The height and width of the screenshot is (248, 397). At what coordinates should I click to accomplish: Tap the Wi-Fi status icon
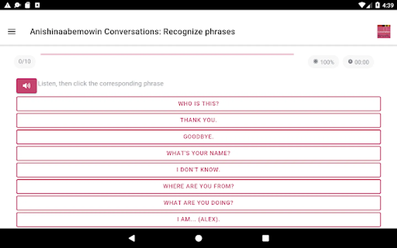pyautogui.click(x=362, y=5)
